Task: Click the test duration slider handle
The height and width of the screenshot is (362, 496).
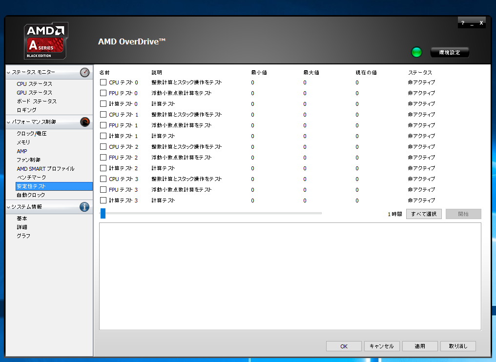Action: coord(103,213)
